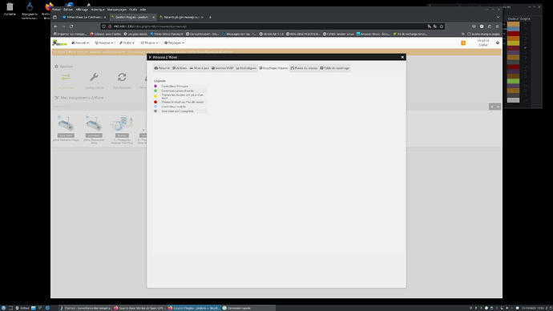Reload the page with browser refresh icon
The image size is (553, 311).
[x=71, y=26]
